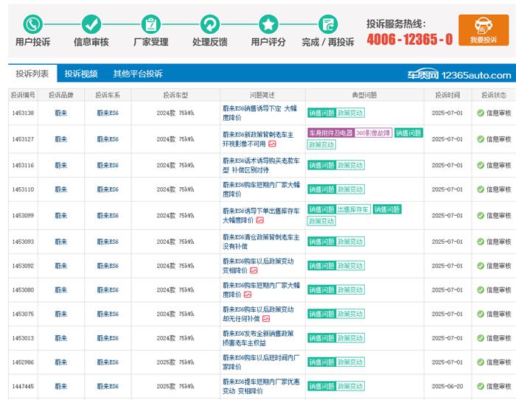Click the 投诉编号 column header
This screenshot has width=516, height=400.
[x=23, y=95]
